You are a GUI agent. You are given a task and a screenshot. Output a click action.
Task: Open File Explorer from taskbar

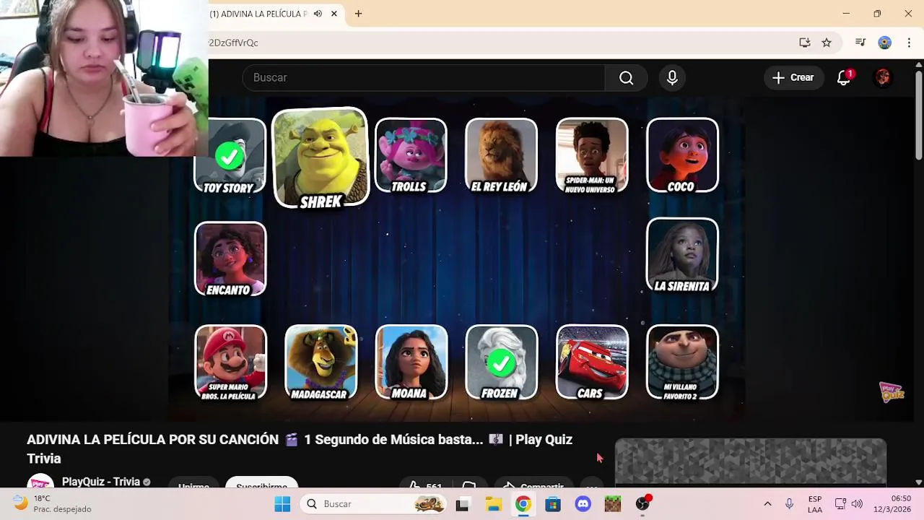click(493, 503)
